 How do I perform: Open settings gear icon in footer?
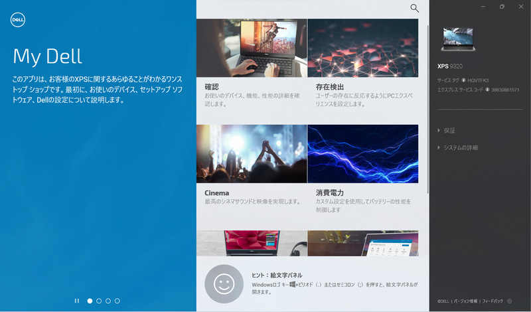click(509, 301)
